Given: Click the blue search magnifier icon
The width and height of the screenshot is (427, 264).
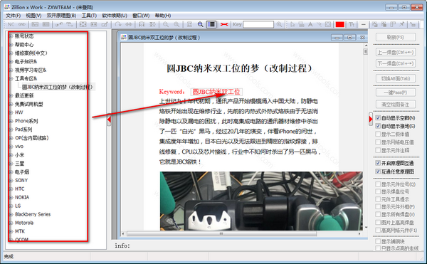Looking at the screenshot, I should [200, 24].
